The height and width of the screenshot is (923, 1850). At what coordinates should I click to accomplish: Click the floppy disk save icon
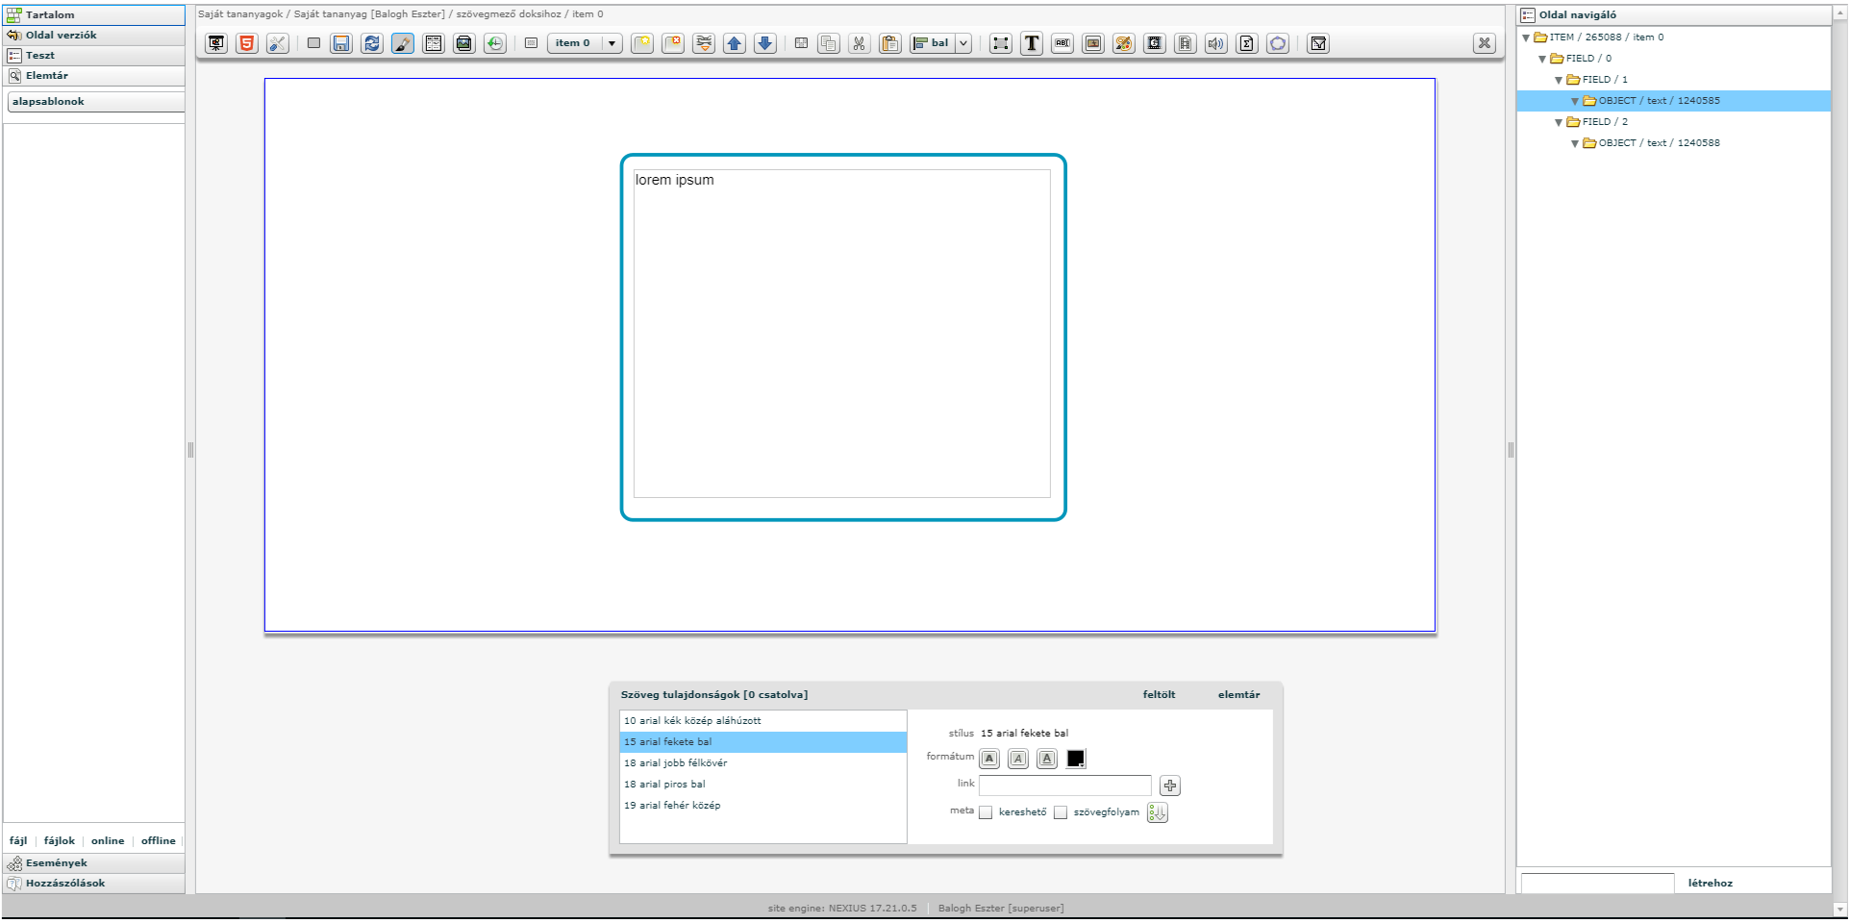point(341,43)
